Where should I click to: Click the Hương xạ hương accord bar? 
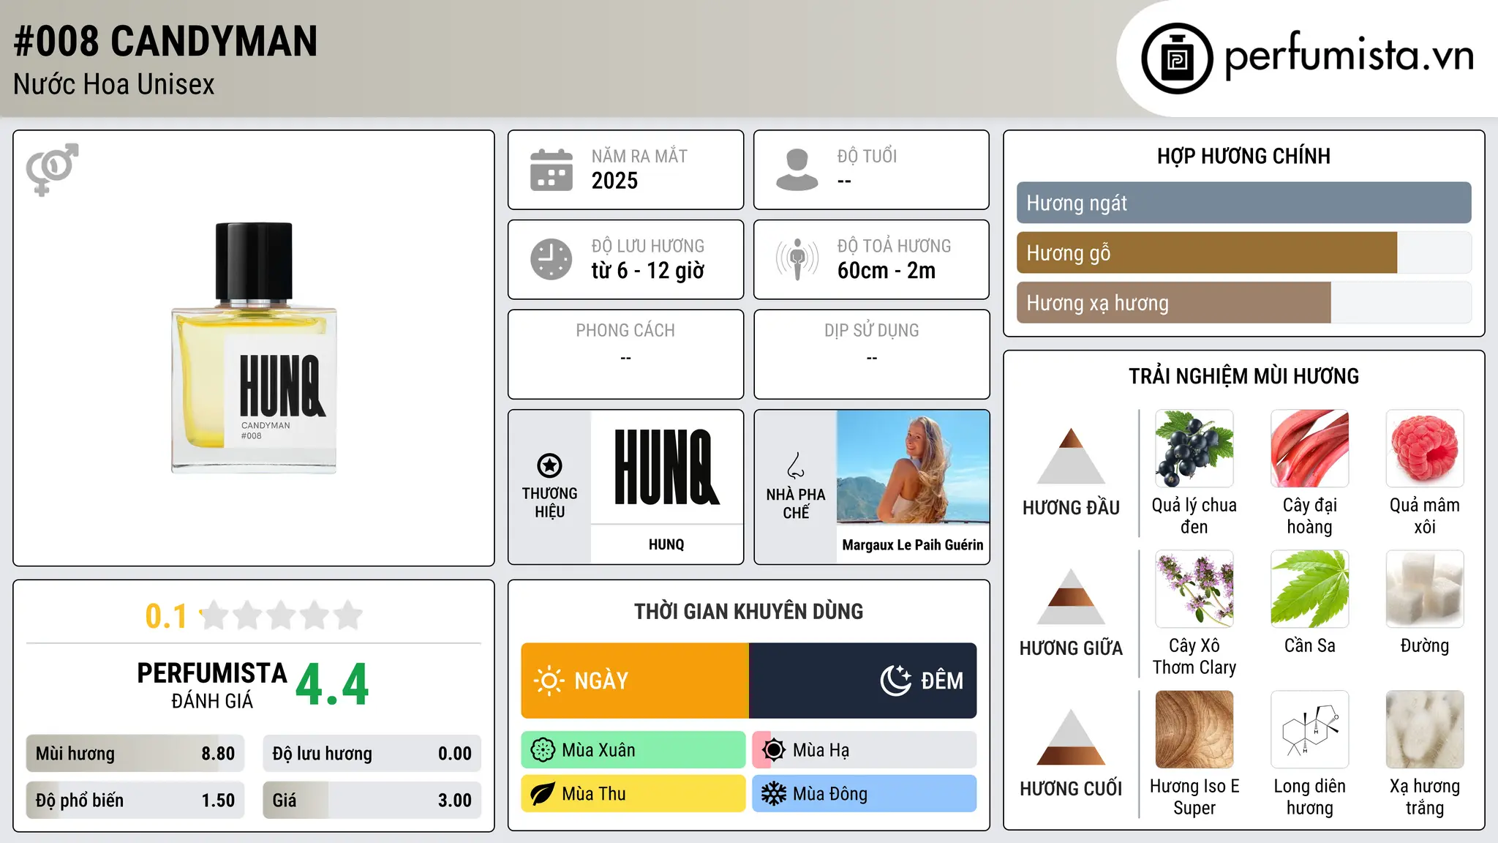[x=1244, y=303]
